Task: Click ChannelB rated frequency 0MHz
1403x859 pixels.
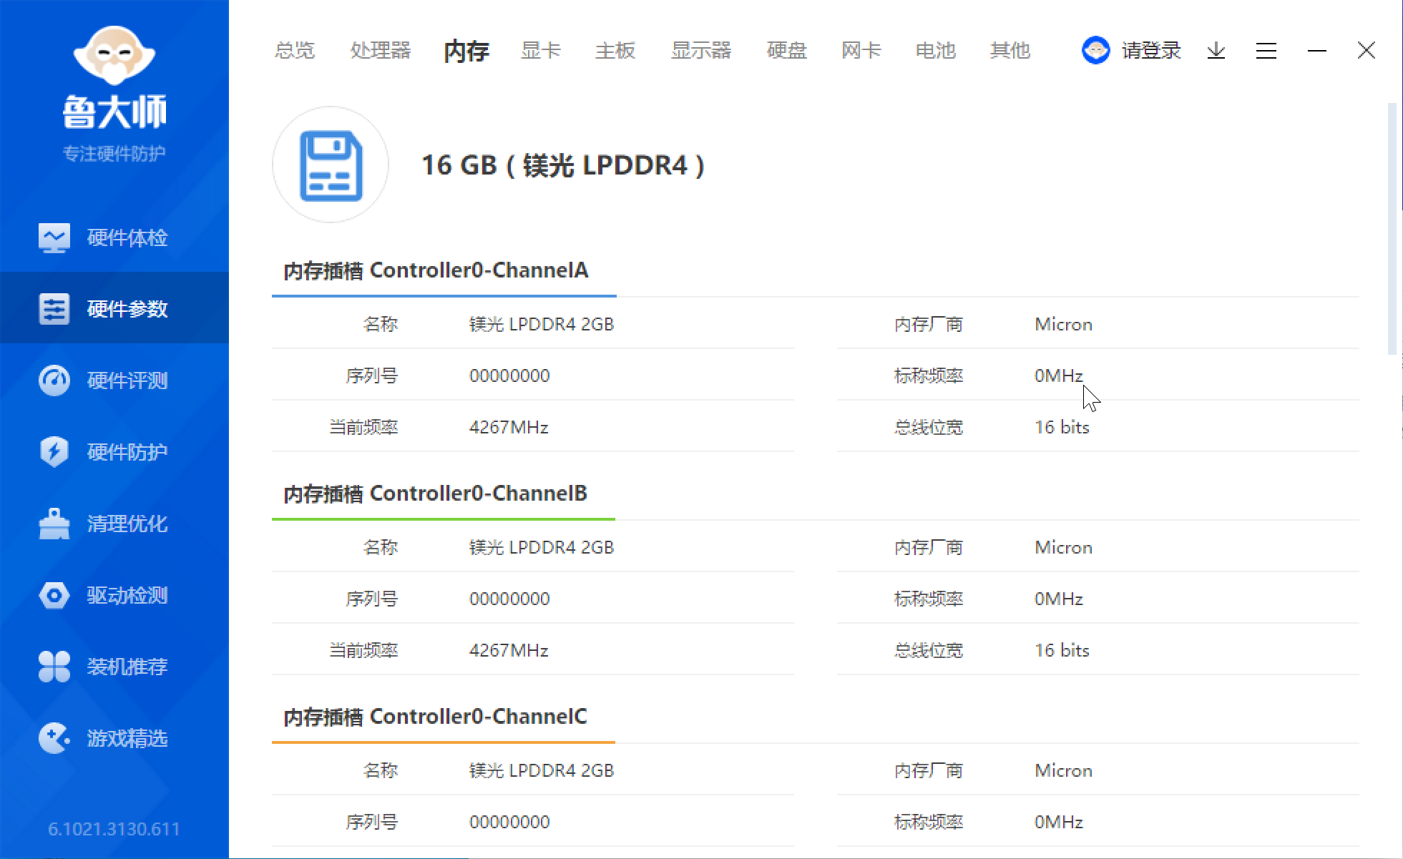Action: 1059,599
